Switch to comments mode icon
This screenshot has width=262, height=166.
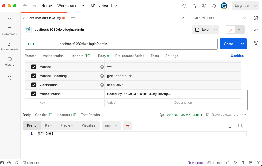240,30
